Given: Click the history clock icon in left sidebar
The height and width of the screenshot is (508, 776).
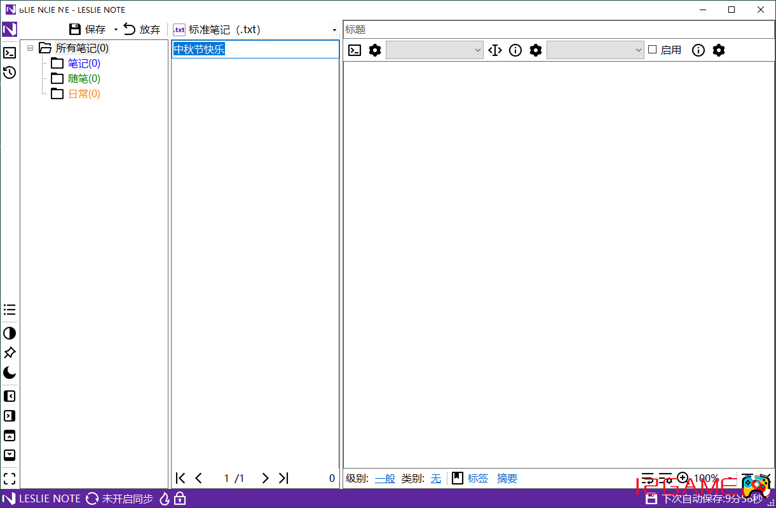Looking at the screenshot, I should pyautogui.click(x=10, y=72).
